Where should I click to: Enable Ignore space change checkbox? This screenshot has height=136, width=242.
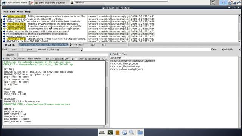76,59
